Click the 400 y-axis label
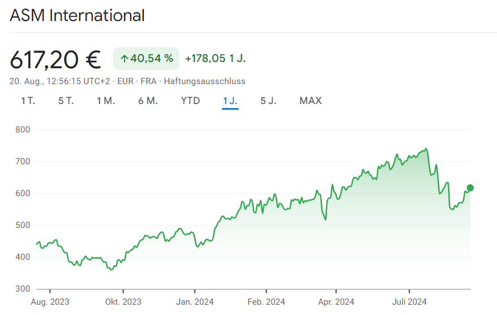 coord(23,257)
